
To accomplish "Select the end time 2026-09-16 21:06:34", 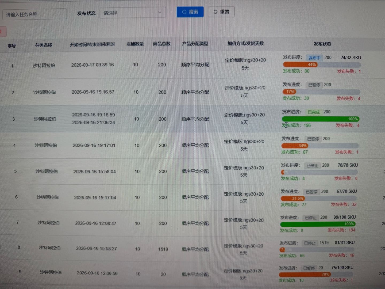I will (94, 122).
